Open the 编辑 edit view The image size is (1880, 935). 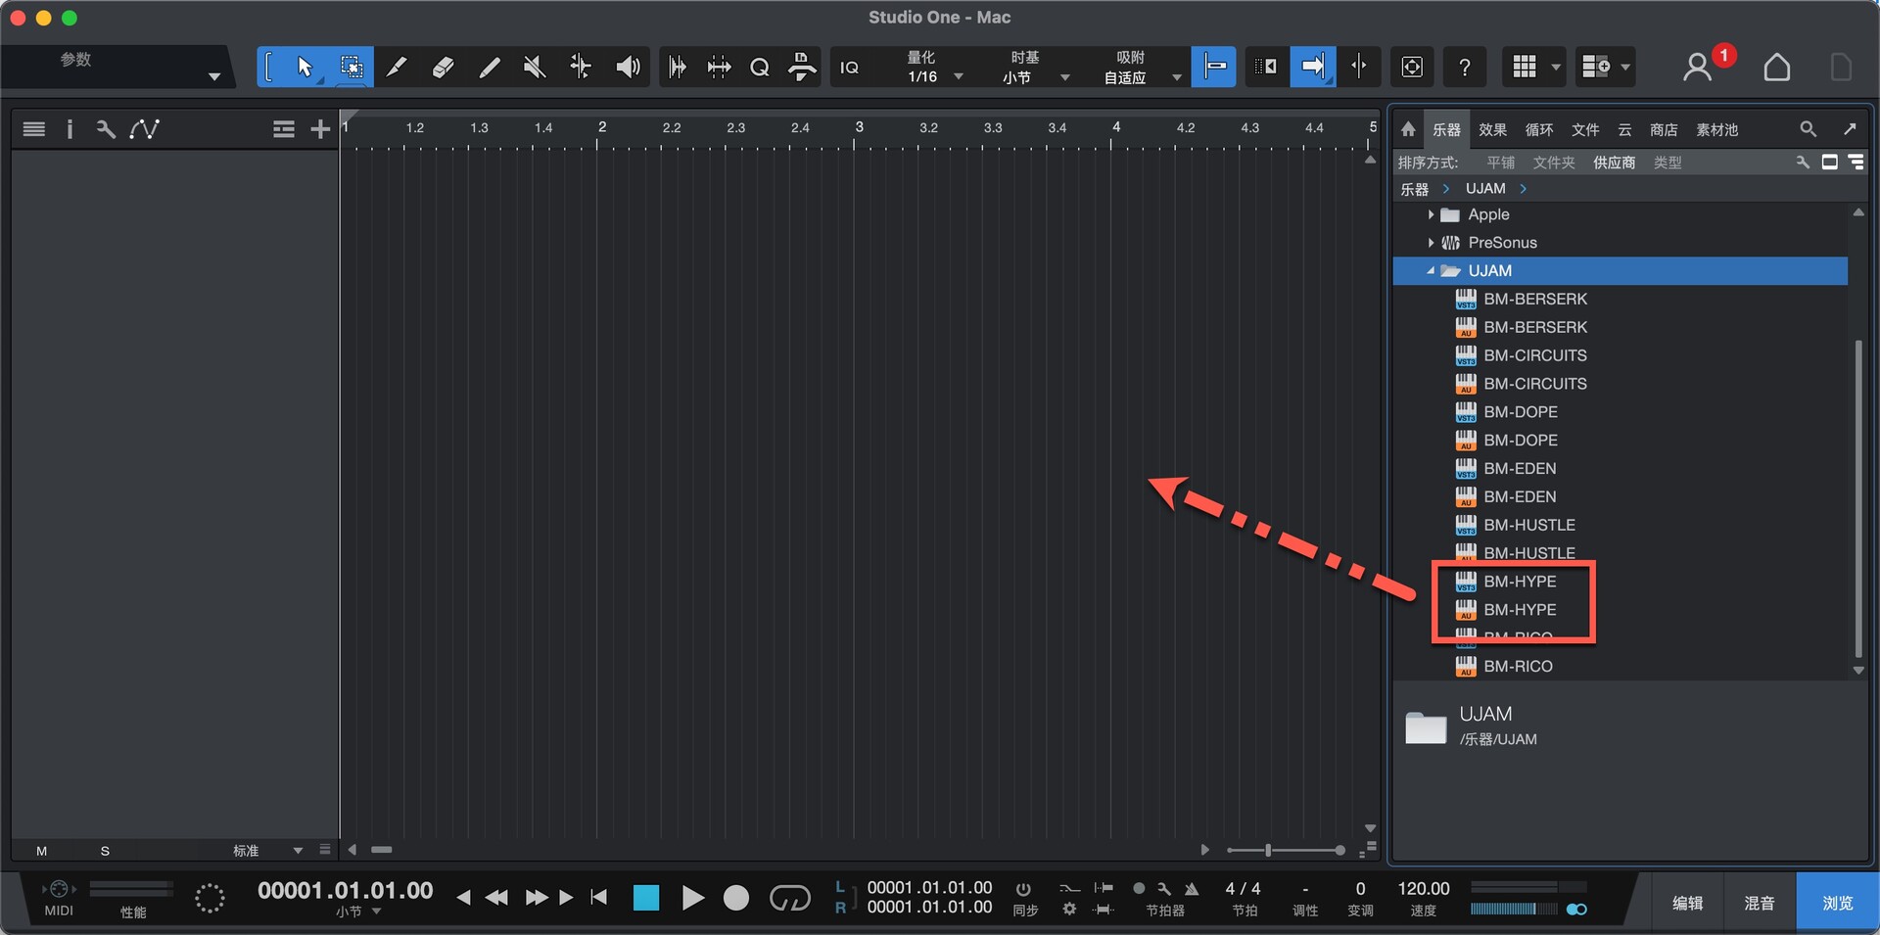(1687, 903)
